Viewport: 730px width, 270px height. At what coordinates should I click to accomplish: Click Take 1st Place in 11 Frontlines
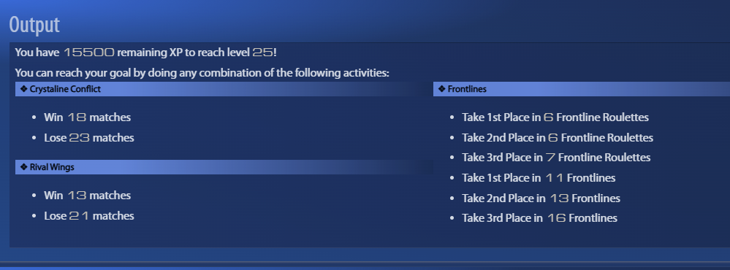tap(539, 178)
